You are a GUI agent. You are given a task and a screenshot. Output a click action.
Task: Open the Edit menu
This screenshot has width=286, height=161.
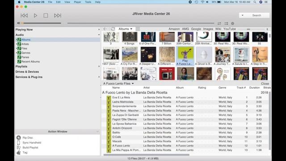[58, 2]
